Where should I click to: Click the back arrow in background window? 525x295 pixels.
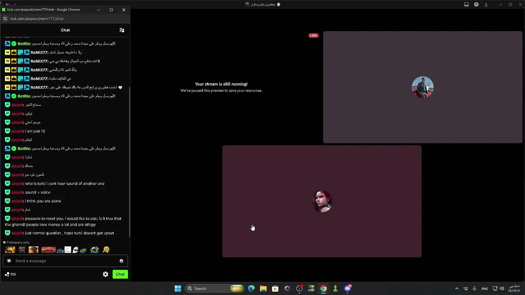coord(7,5)
